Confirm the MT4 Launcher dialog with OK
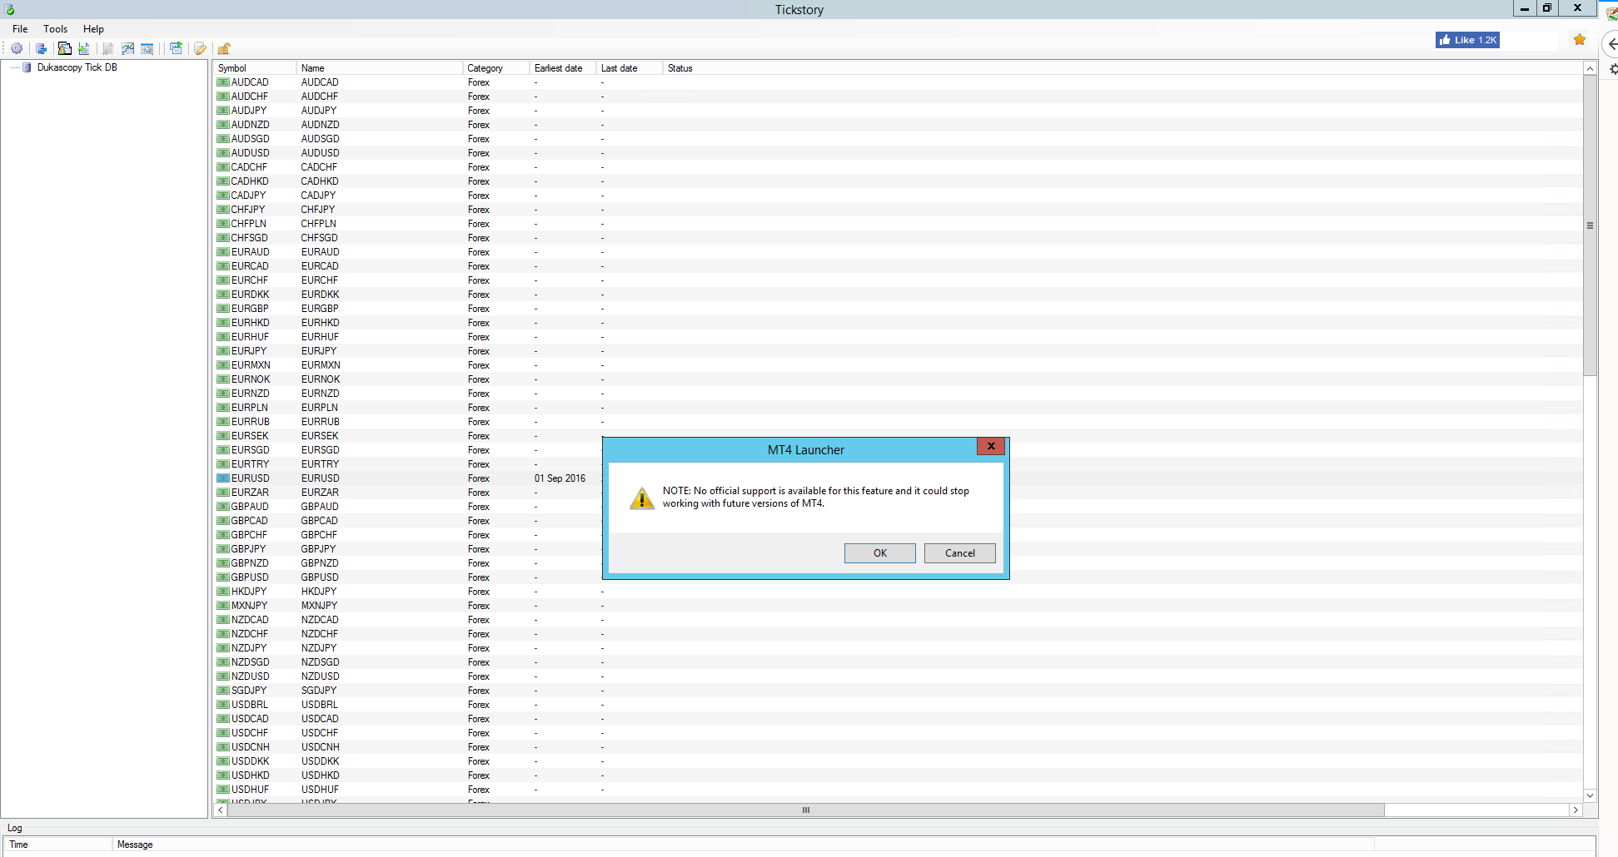Viewport: 1618px width, 857px height. click(x=879, y=553)
